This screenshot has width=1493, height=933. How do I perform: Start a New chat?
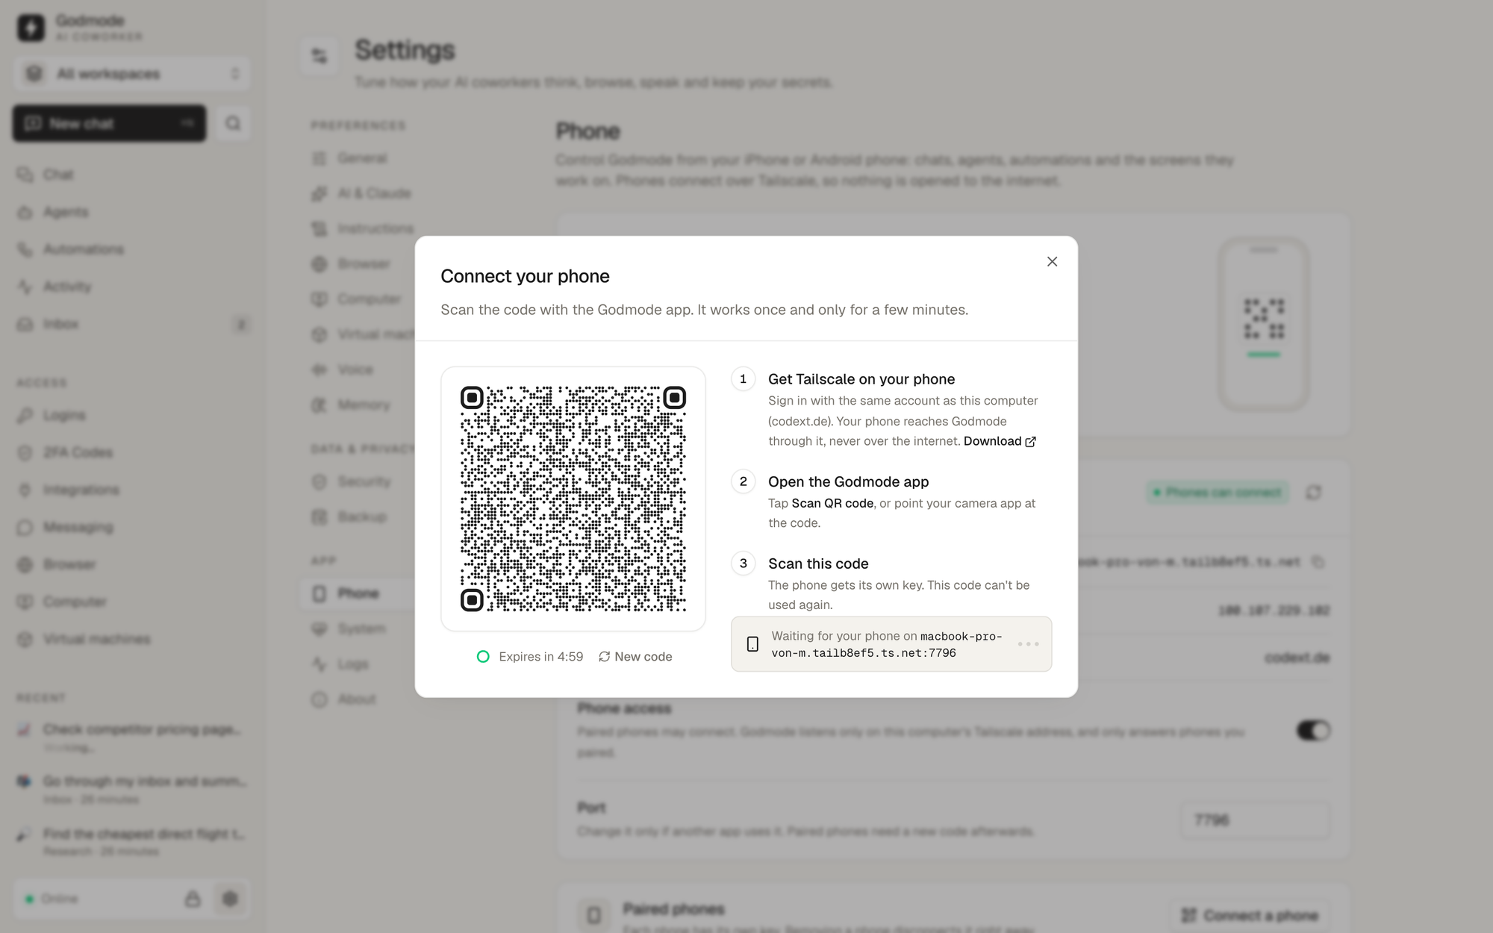coord(109,123)
